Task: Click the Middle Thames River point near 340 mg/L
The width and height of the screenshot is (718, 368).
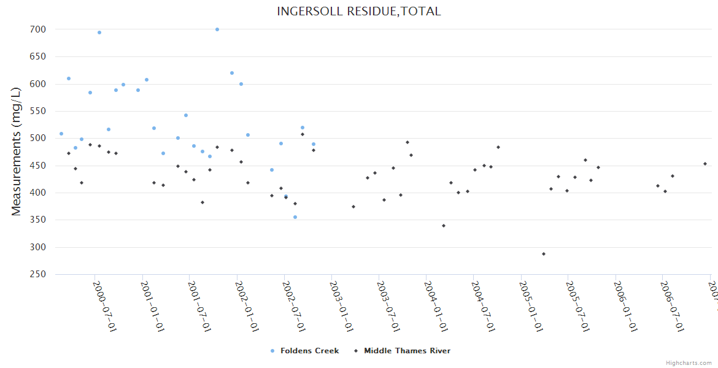Action: [444, 226]
